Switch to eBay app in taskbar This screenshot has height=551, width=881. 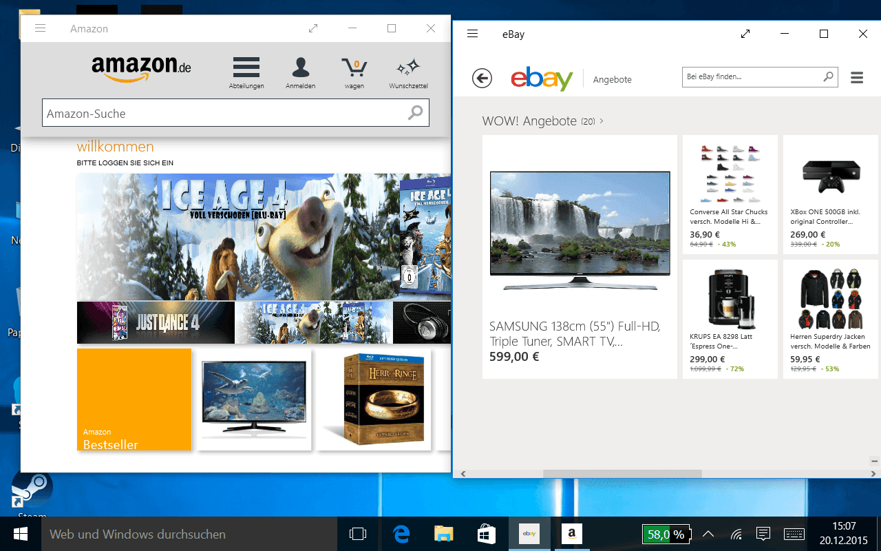pyautogui.click(x=529, y=534)
